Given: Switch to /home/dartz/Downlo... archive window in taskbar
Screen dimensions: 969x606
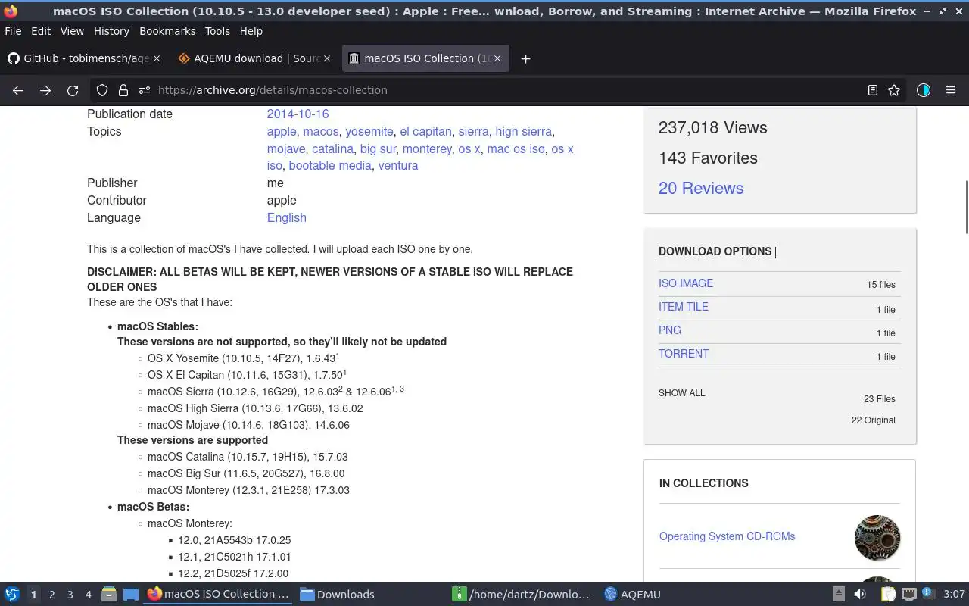Looking at the screenshot, I should pos(522,594).
